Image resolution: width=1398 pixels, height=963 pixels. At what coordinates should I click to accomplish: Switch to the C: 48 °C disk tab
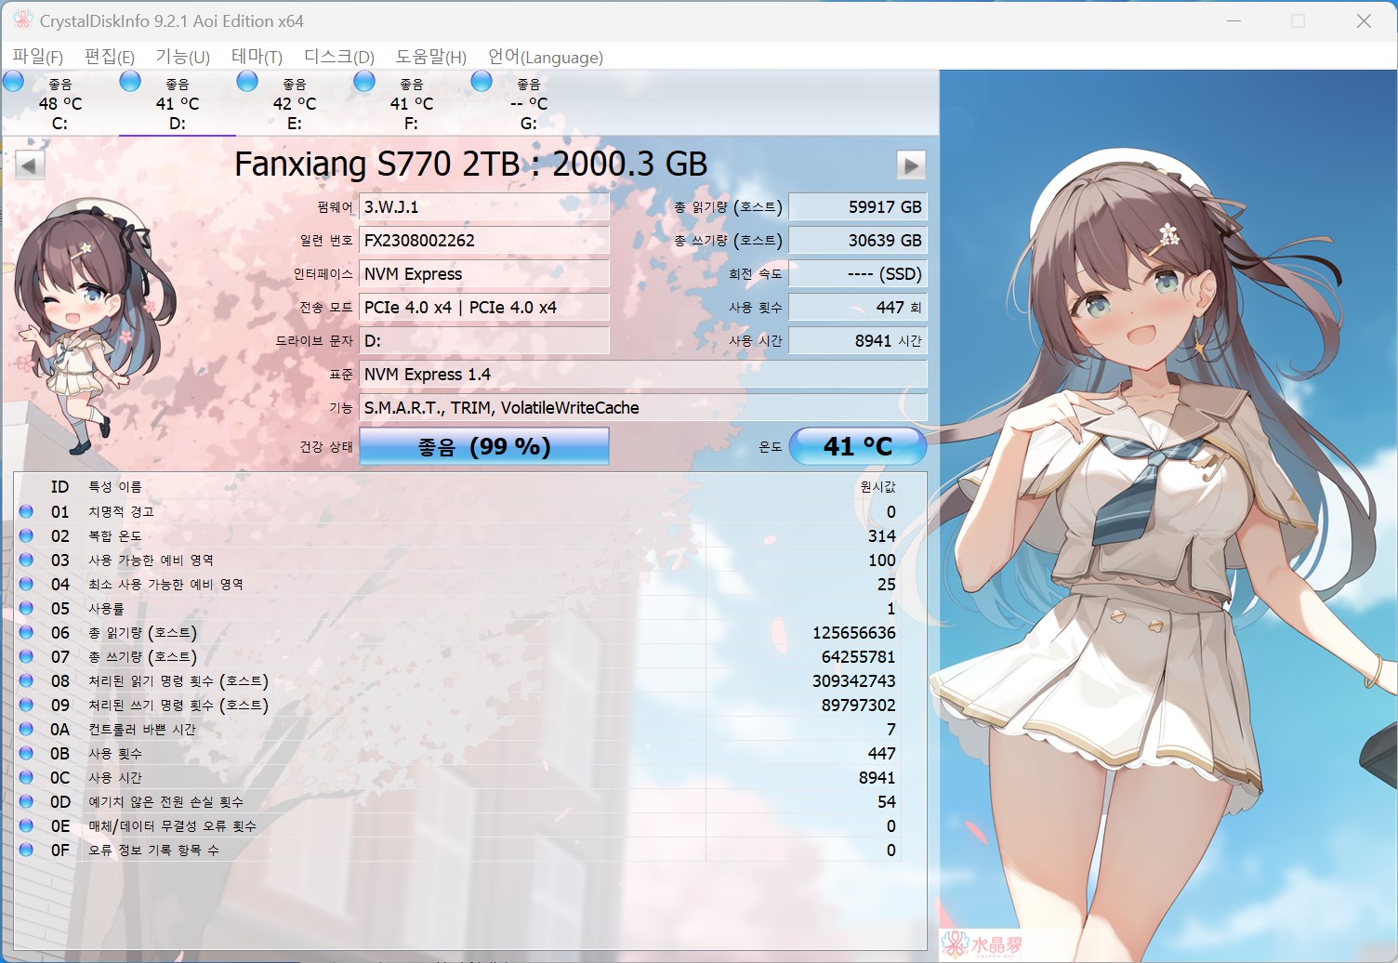point(60,103)
